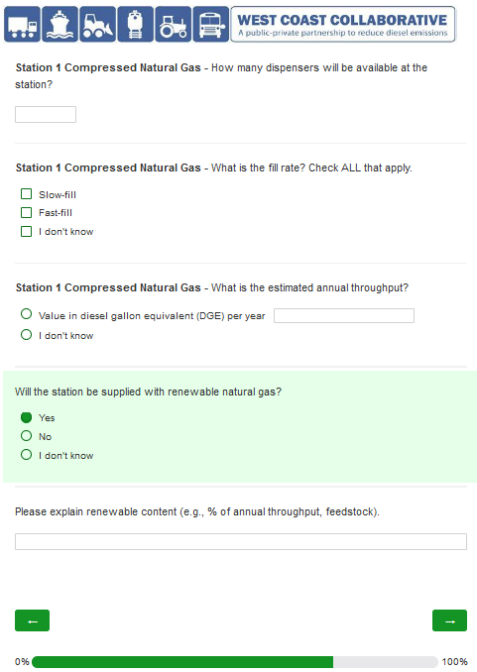Image resolution: width=477 pixels, height=672 pixels.
Task: Choose "I don't know" for annual throughput
Action: point(26,334)
